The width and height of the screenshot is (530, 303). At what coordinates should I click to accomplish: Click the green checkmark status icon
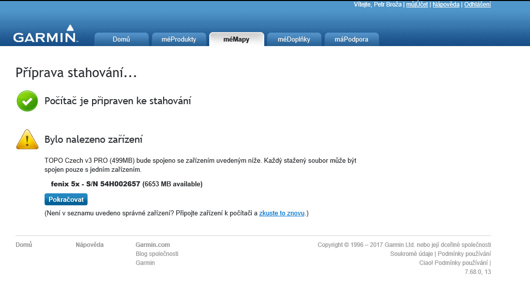point(28,101)
